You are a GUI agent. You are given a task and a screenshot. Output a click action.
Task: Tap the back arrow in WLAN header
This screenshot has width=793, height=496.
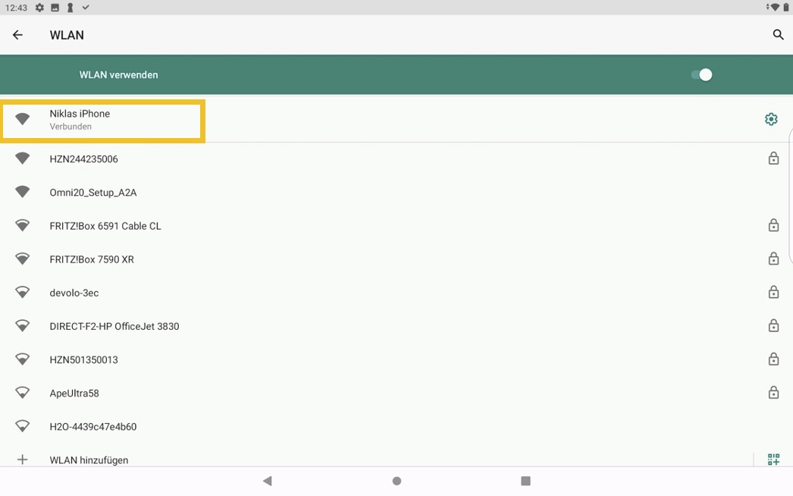point(17,35)
